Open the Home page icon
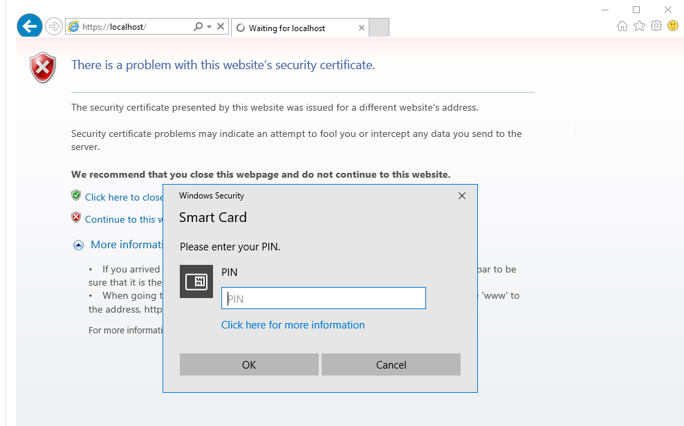This screenshot has height=426, width=684. point(622,26)
